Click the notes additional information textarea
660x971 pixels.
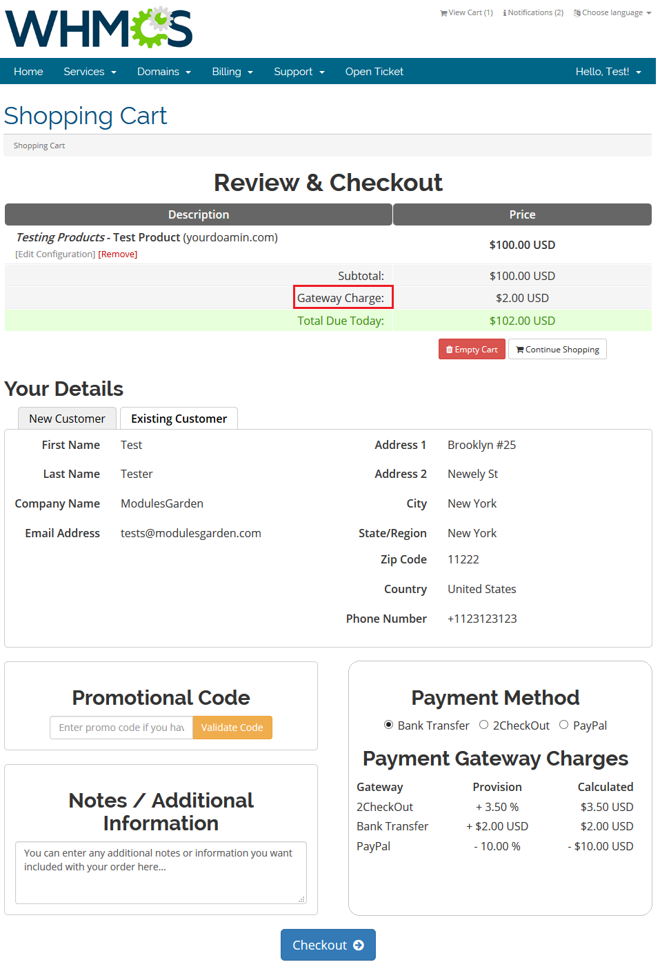click(161, 872)
